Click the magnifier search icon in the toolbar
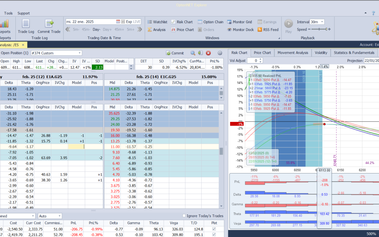This screenshot has height=237, width=379. pyautogui.click(x=193, y=53)
